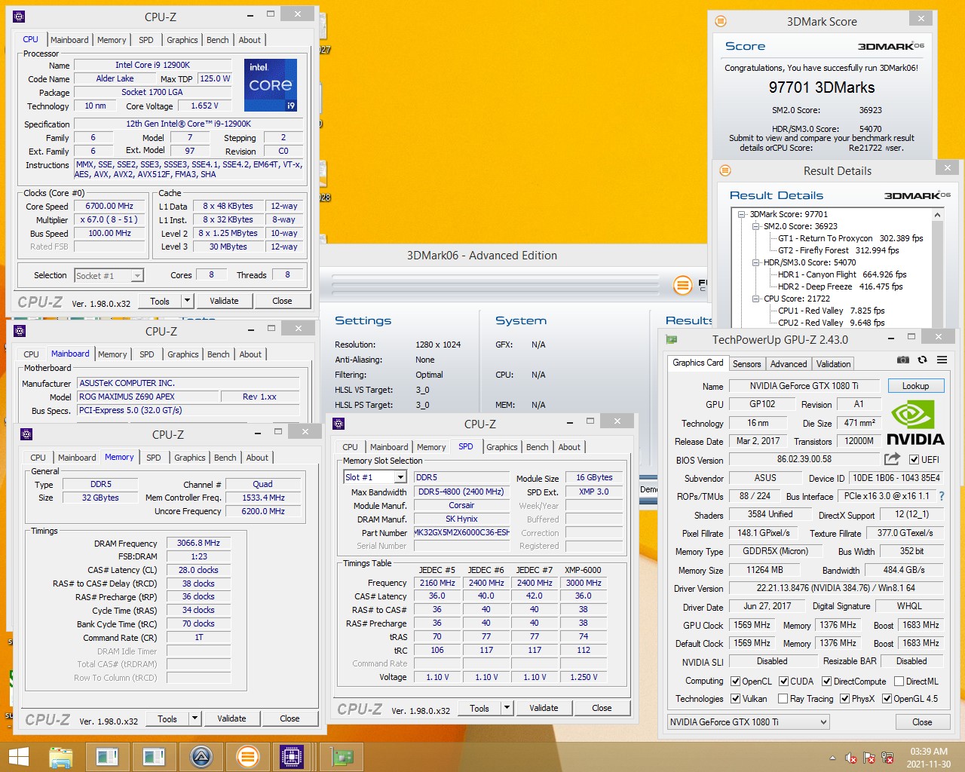Open the GPU selector dropdown in GPU-Z
965x772 pixels.
coord(748,721)
